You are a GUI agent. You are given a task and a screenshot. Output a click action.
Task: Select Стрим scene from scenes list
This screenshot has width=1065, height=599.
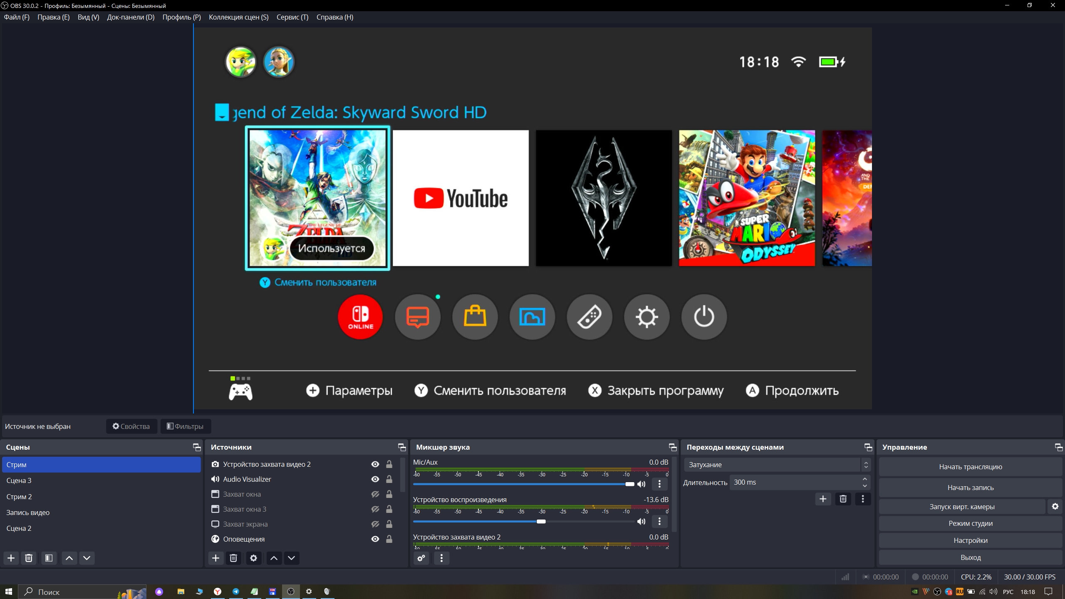[102, 464]
